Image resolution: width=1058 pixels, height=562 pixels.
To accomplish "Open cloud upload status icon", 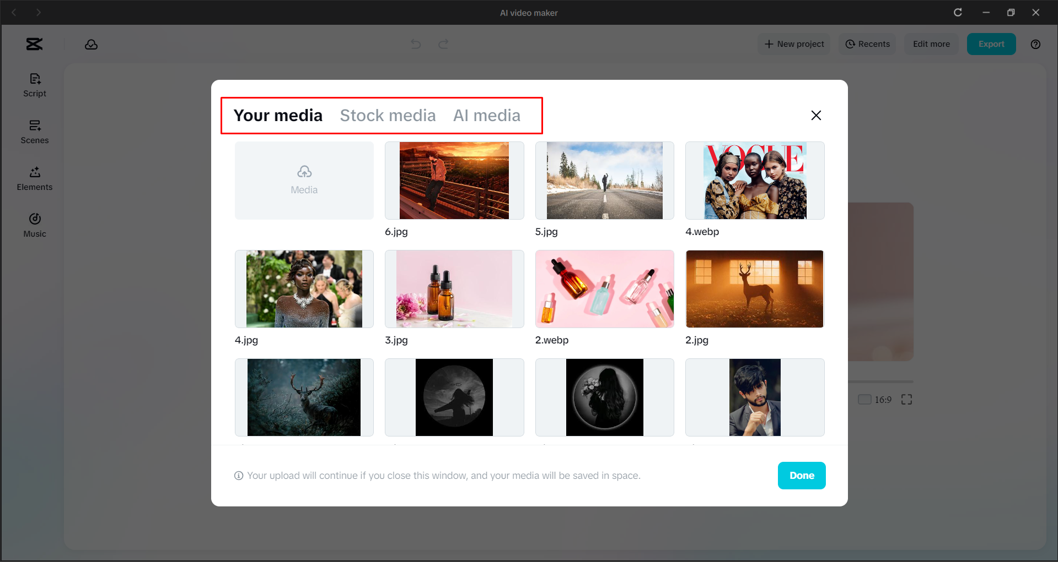I will [x=91, y=44].
